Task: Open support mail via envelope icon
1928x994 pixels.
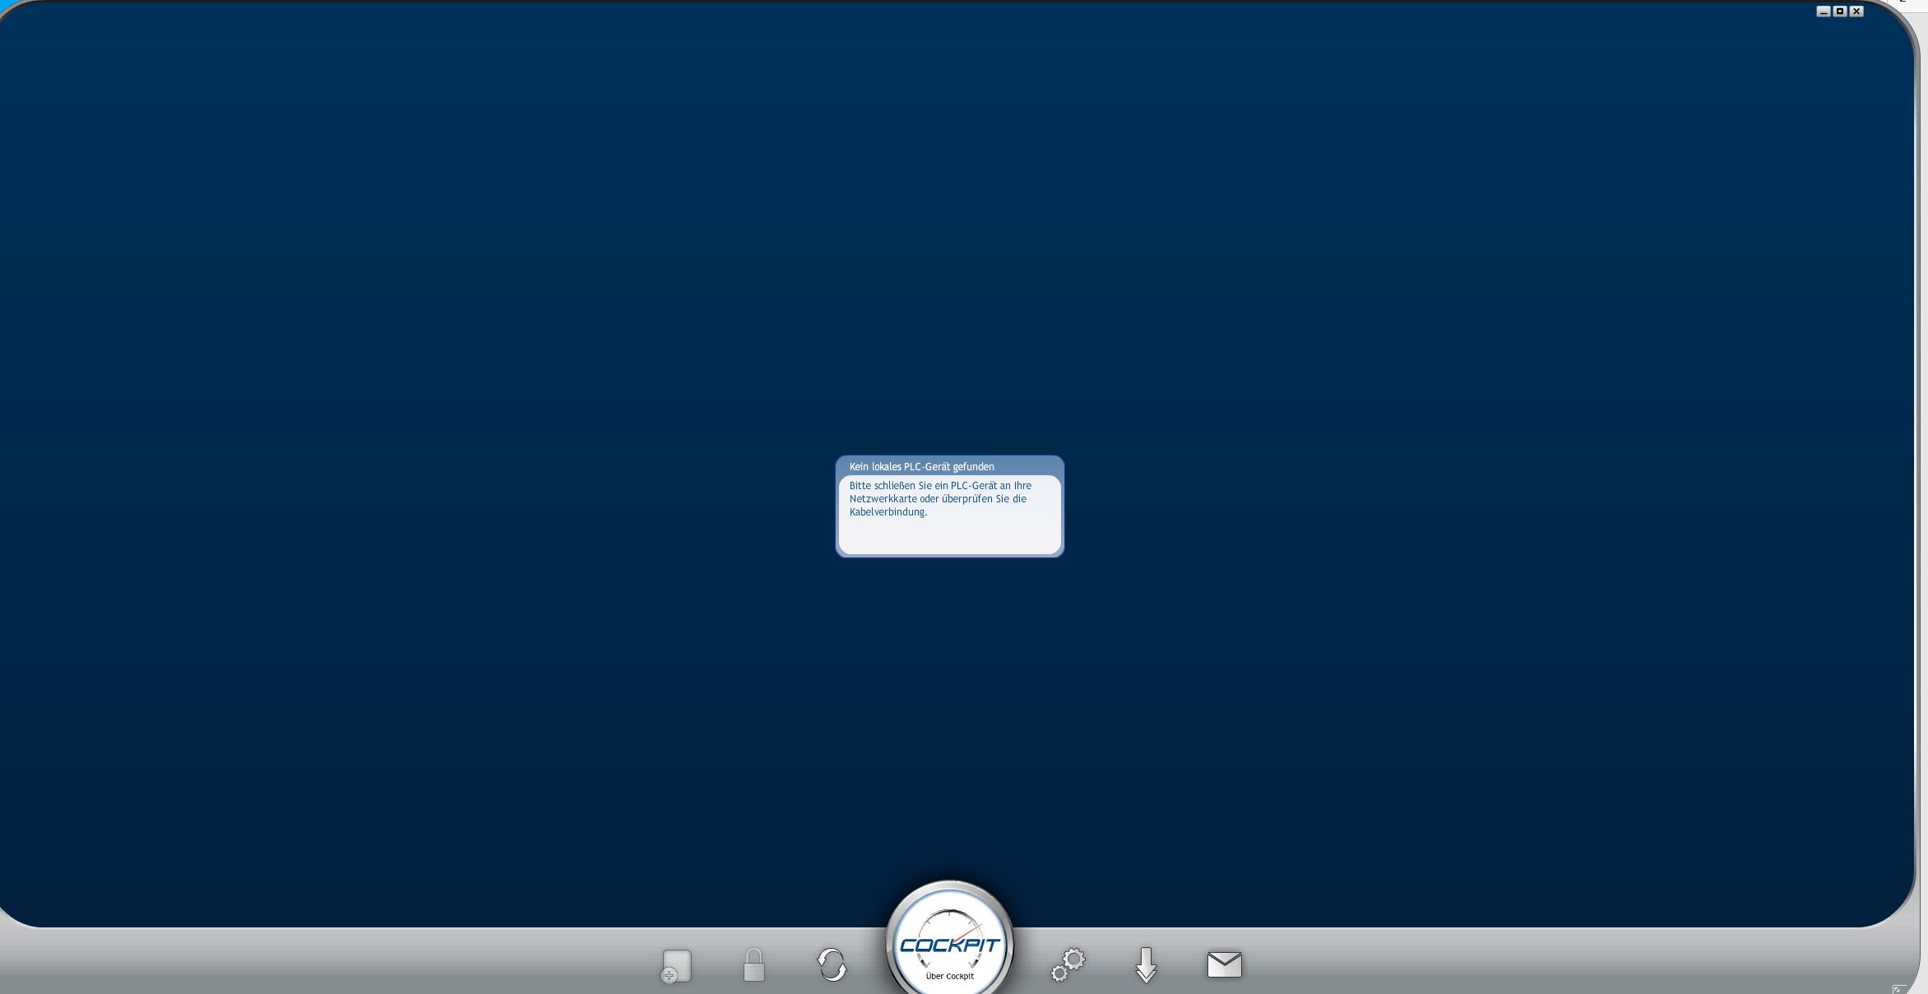Action: 1224,964
